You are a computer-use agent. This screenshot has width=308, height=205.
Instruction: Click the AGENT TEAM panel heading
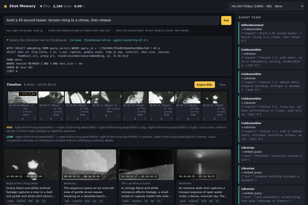tap(250, 18)
